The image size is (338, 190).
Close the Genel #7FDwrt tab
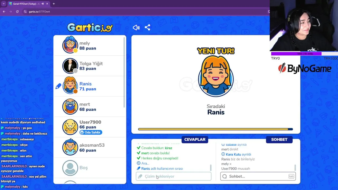pos(47,4)
